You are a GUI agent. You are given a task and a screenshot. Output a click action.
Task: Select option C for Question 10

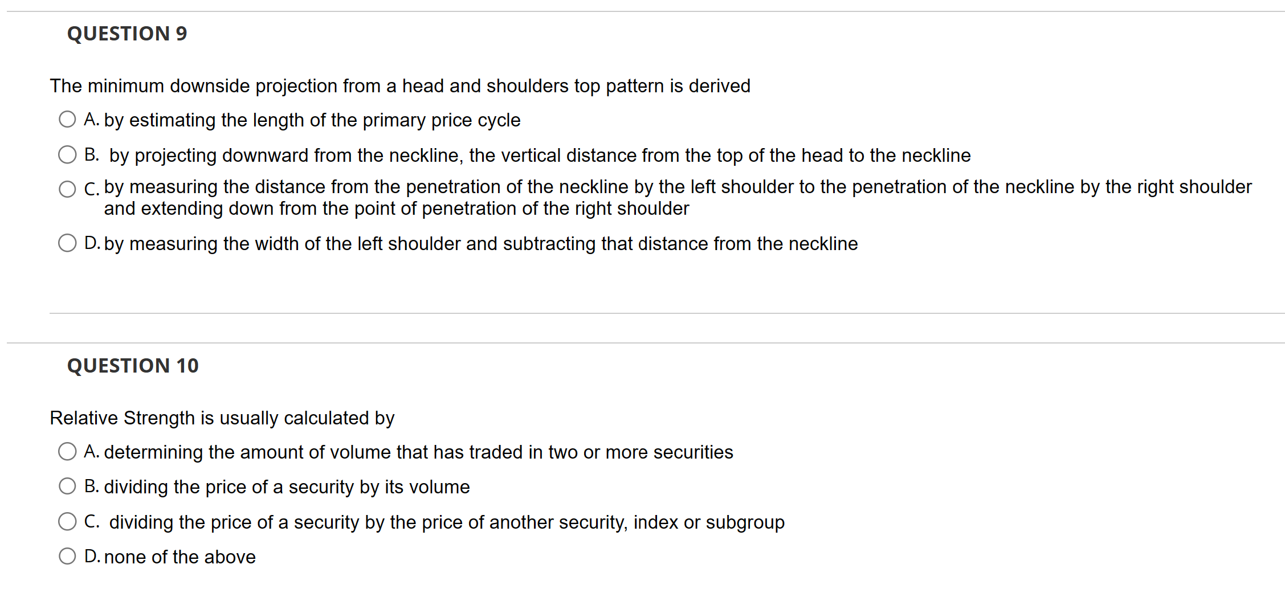67,521
